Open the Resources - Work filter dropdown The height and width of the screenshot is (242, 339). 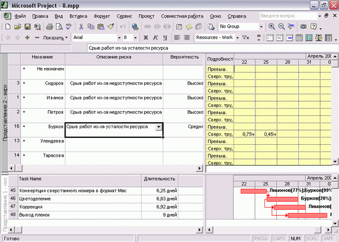237,38
